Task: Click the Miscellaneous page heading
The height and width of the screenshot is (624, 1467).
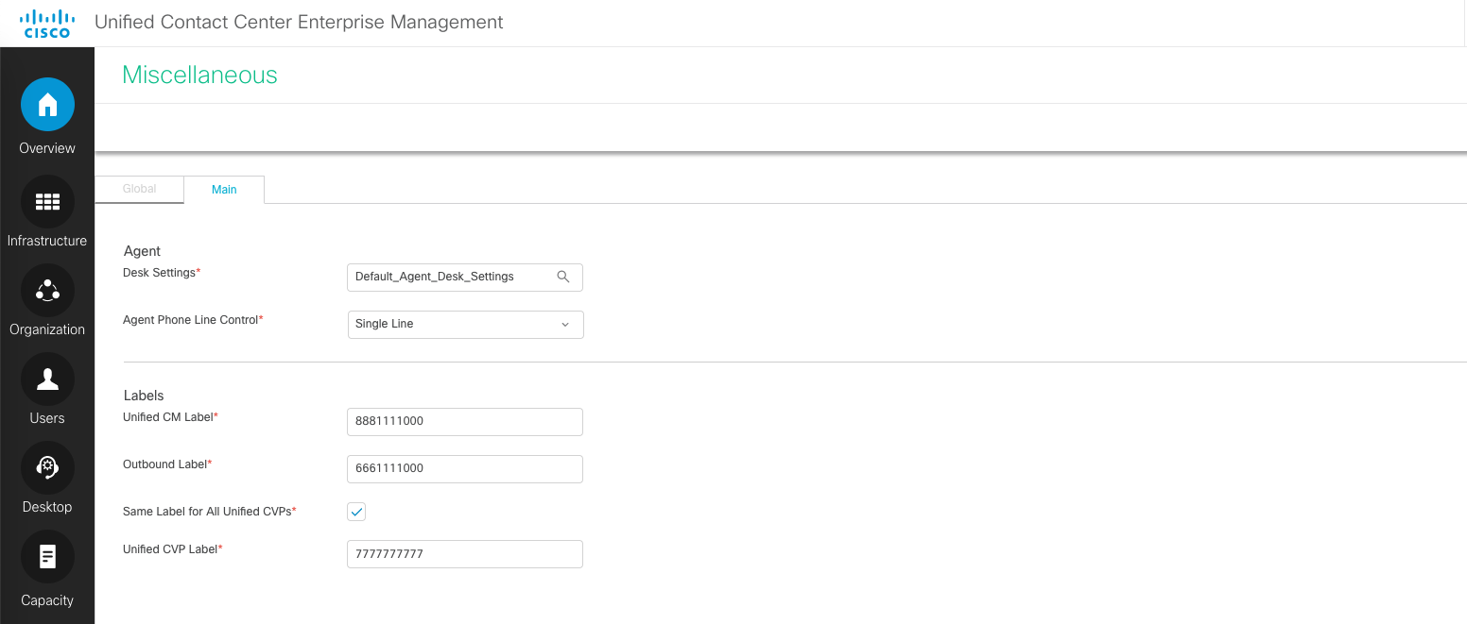Action: point(199,76)
